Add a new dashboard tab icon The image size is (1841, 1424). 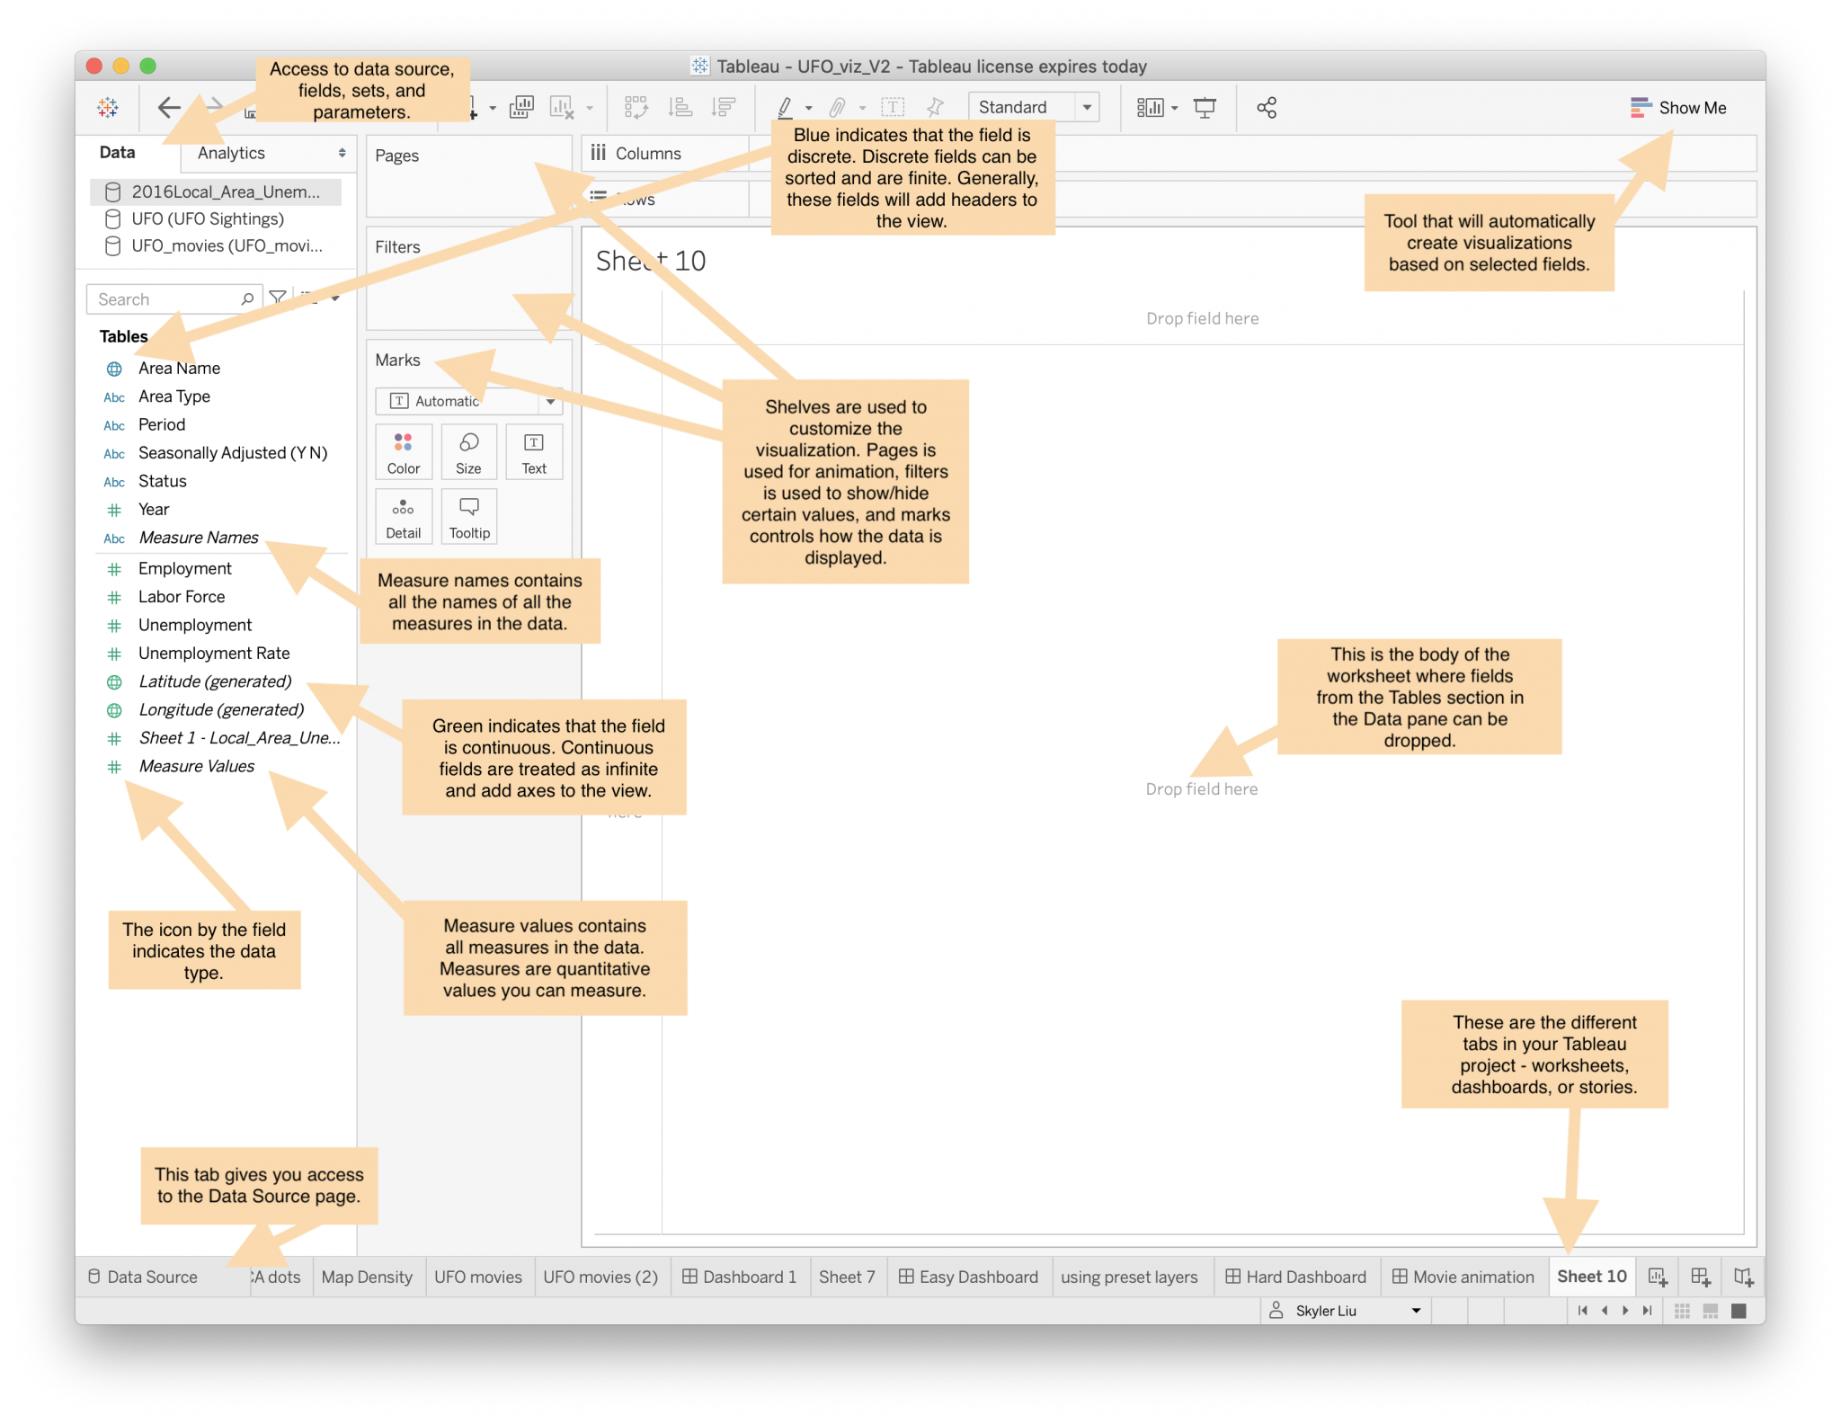[x=1700, y=1277]
